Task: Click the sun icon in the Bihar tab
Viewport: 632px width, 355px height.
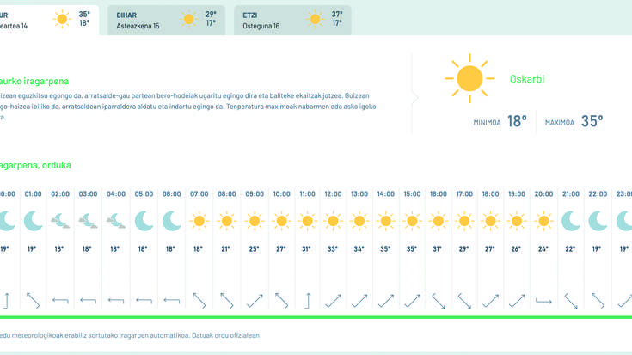Action: tap(188, 20)
